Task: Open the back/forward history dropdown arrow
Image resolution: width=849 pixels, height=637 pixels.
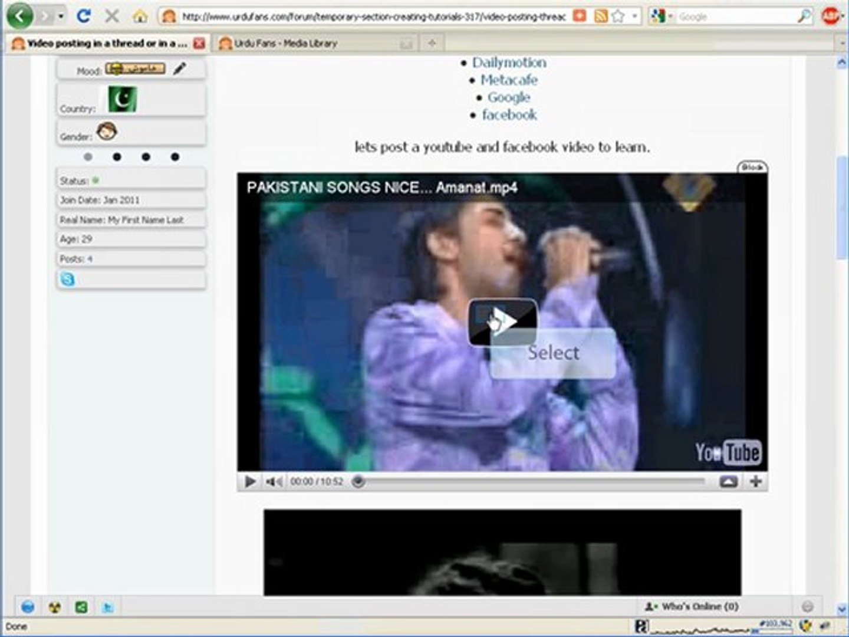Action: point(61,17)
